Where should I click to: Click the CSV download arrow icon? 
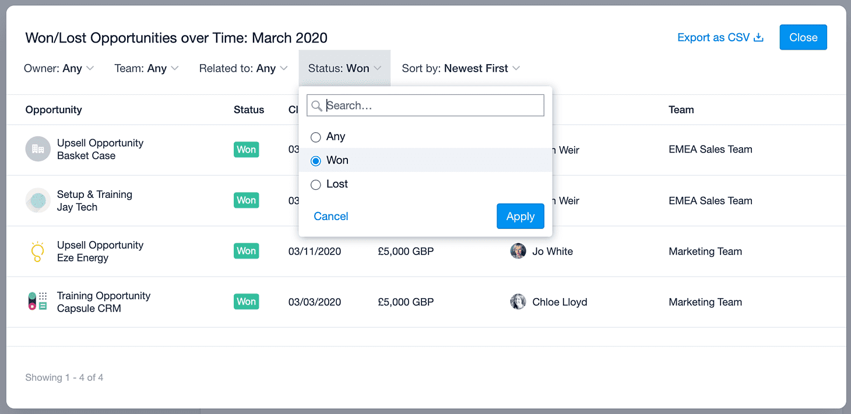(x=759, y=38)
